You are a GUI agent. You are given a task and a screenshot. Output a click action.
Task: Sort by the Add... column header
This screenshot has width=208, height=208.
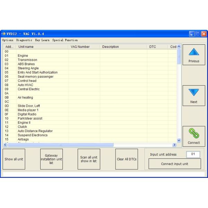click(x=9, y=47)
